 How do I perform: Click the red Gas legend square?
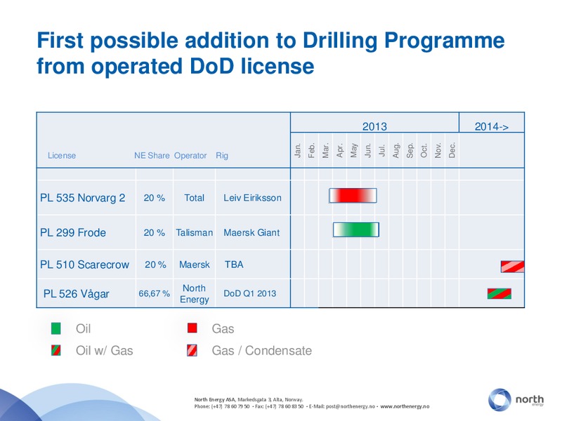click(192, 328)
